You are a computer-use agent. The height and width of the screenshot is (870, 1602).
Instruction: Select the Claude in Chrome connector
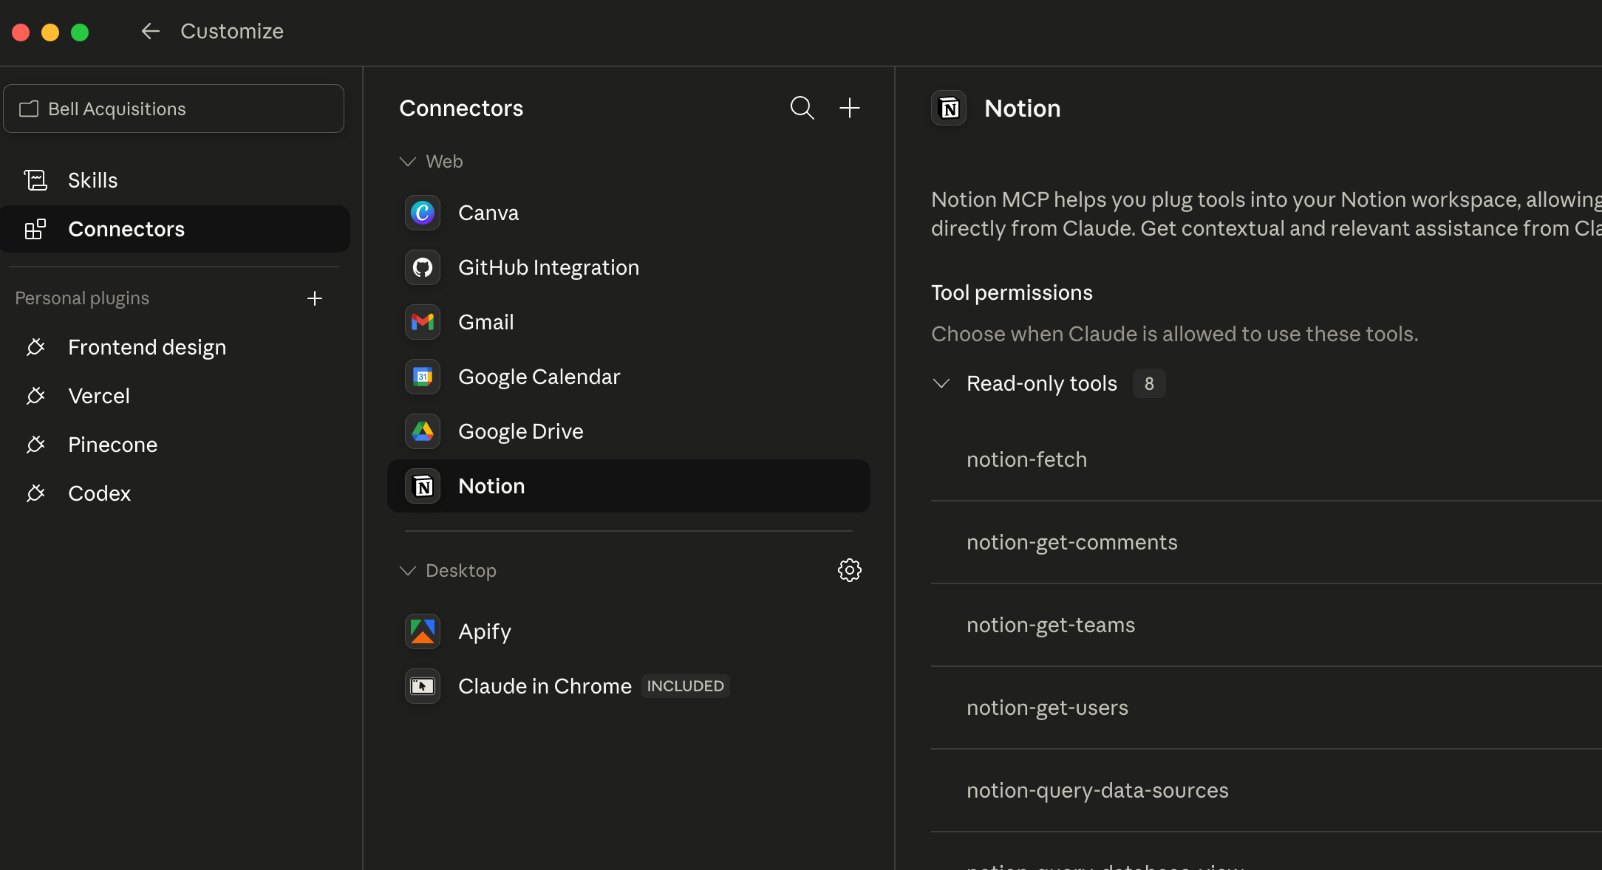[629, 686]
